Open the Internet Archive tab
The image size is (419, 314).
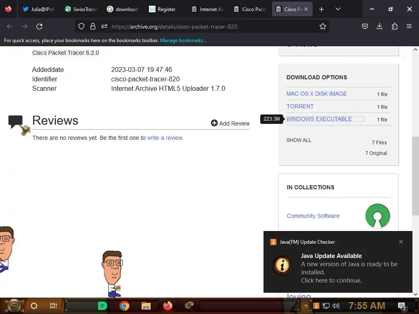pyautogui.click(x=207, y=9)
